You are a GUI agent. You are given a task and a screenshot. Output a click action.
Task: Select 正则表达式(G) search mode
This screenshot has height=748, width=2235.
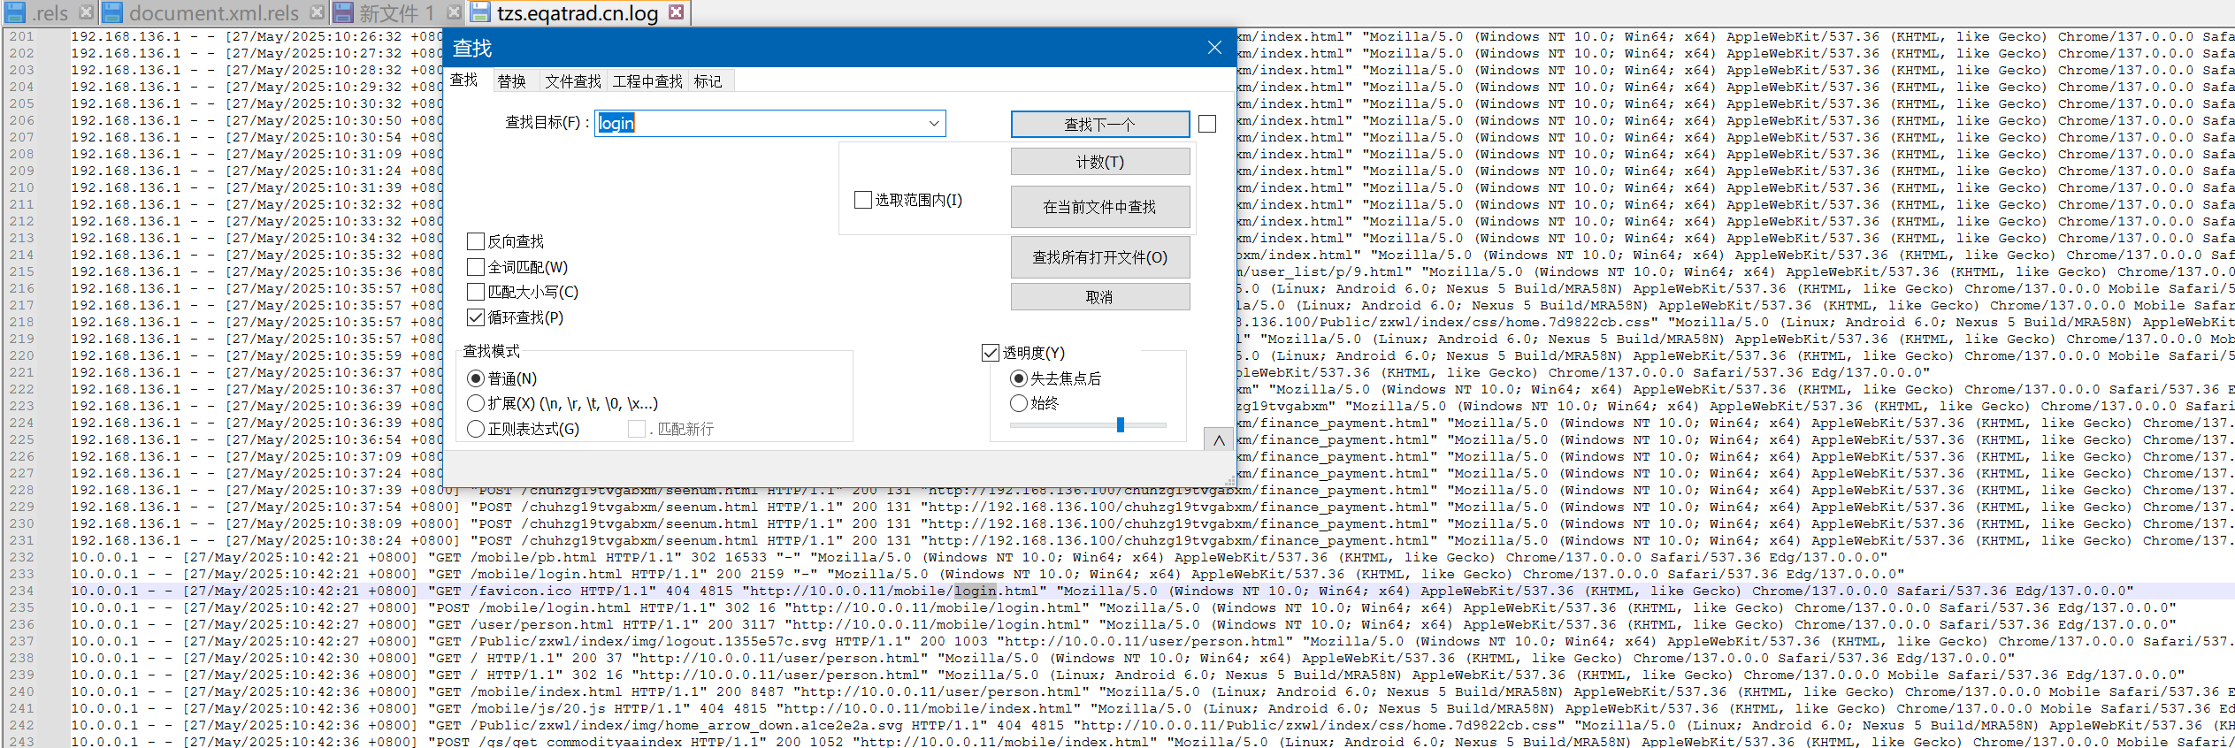[476, 429]
